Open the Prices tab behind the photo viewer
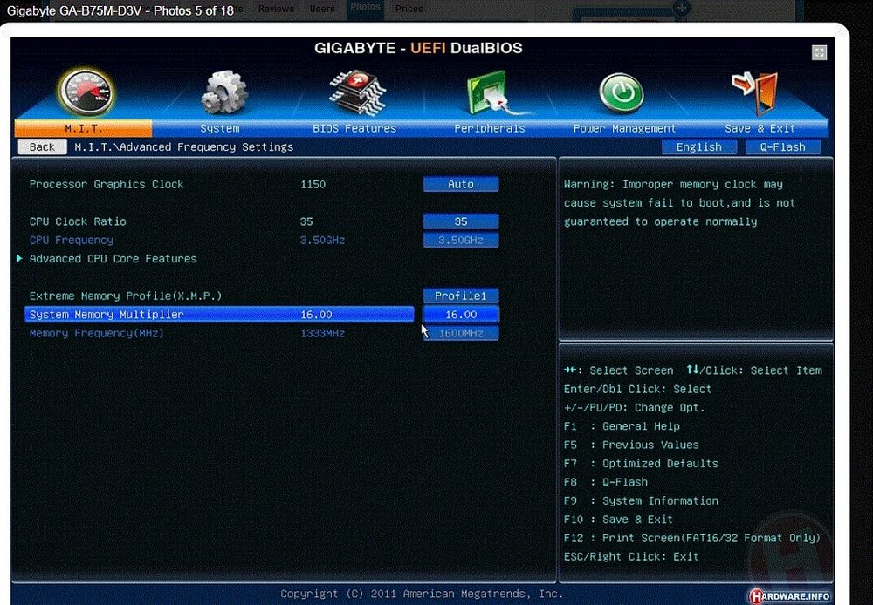The image size is (873, 605). point(409,9)
